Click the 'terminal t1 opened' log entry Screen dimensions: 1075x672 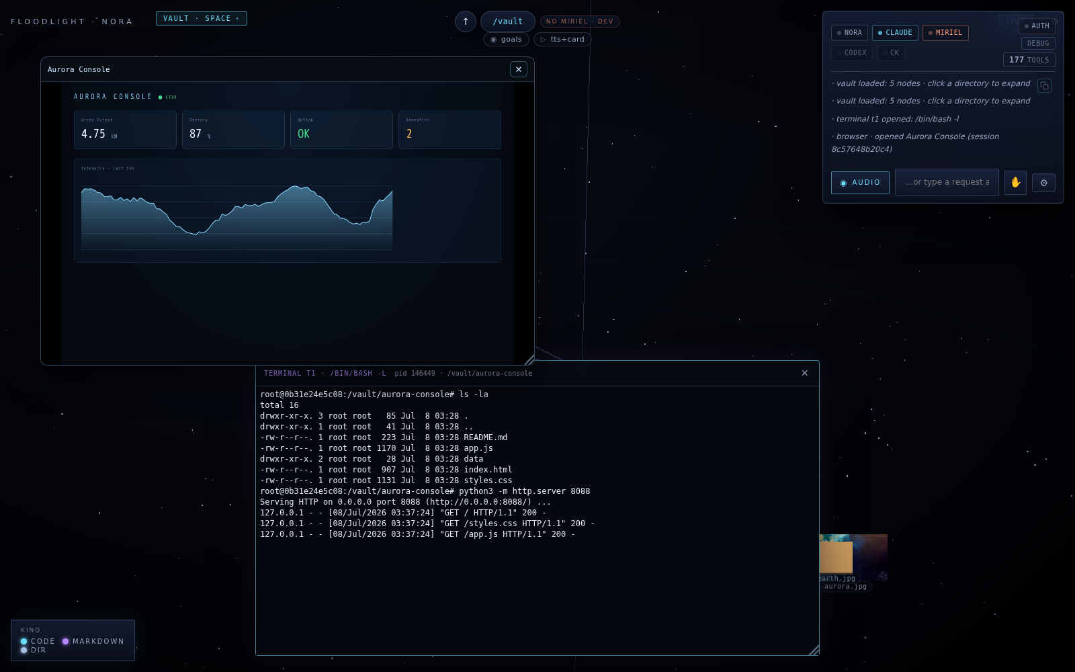click(x=895, y=119)
